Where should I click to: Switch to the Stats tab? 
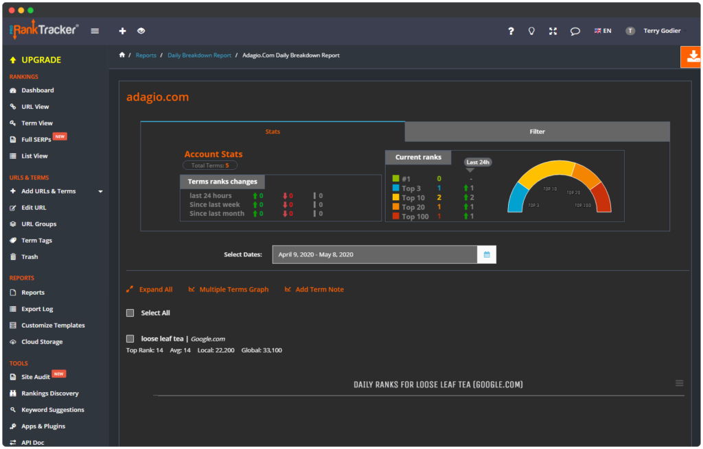(x=273, y=132)
